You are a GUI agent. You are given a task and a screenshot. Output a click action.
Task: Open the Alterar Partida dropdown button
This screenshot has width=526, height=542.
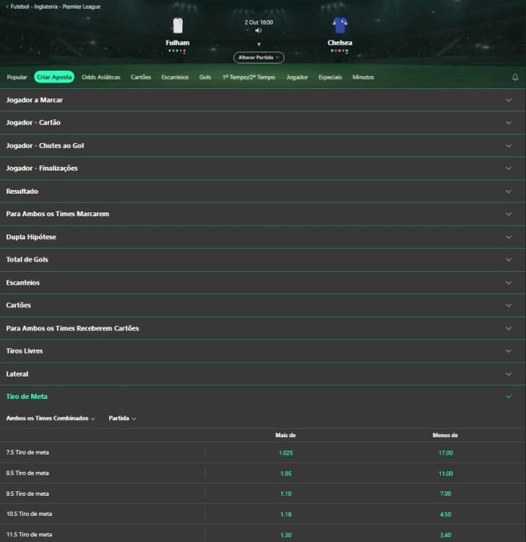coord(259,57)
